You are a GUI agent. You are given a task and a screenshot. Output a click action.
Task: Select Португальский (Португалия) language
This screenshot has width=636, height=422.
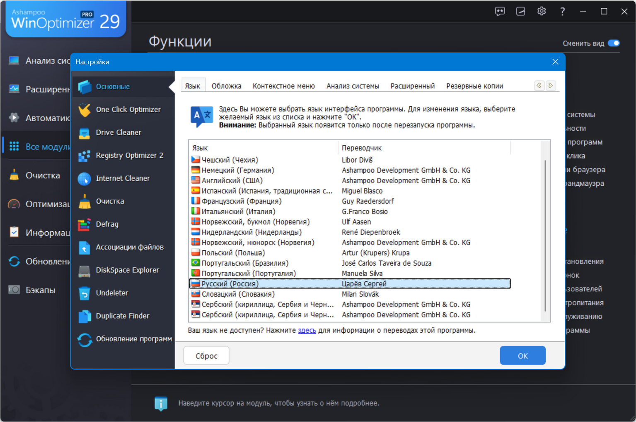coord(350,274)
